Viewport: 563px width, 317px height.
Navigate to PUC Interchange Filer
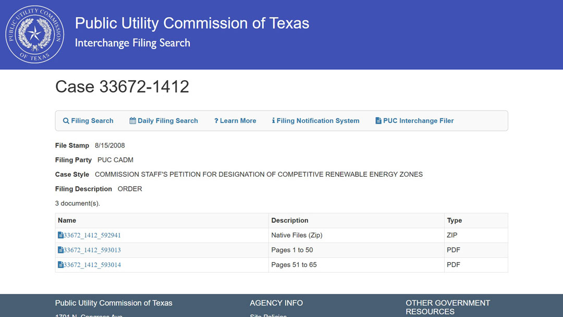point(418,121)
